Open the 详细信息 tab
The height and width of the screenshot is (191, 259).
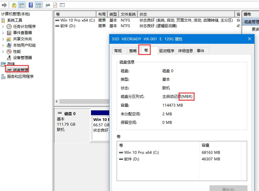(185, 51)
